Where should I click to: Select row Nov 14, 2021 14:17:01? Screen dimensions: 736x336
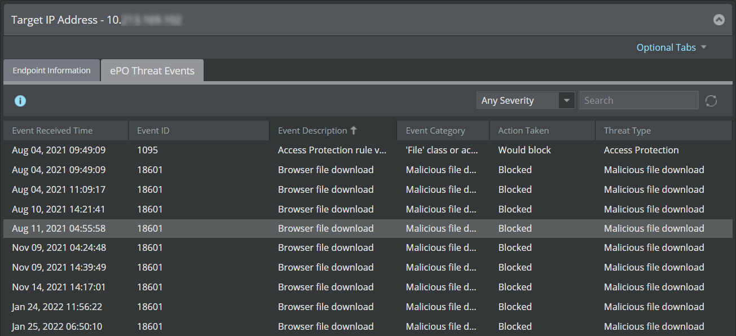click(x=368, y=287)
